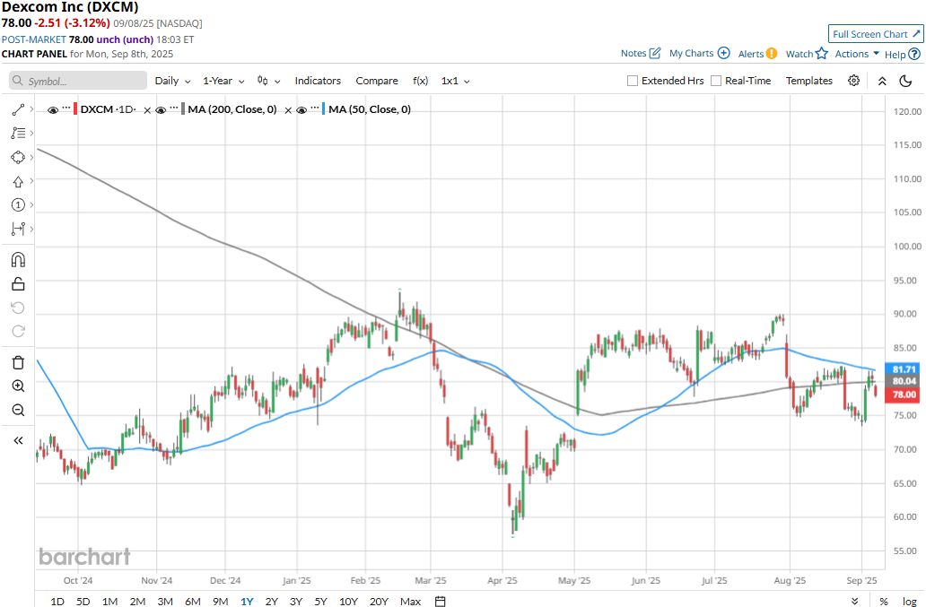
Task: Collapse the toolbar with double-chevron up
Action: point(882,81)
